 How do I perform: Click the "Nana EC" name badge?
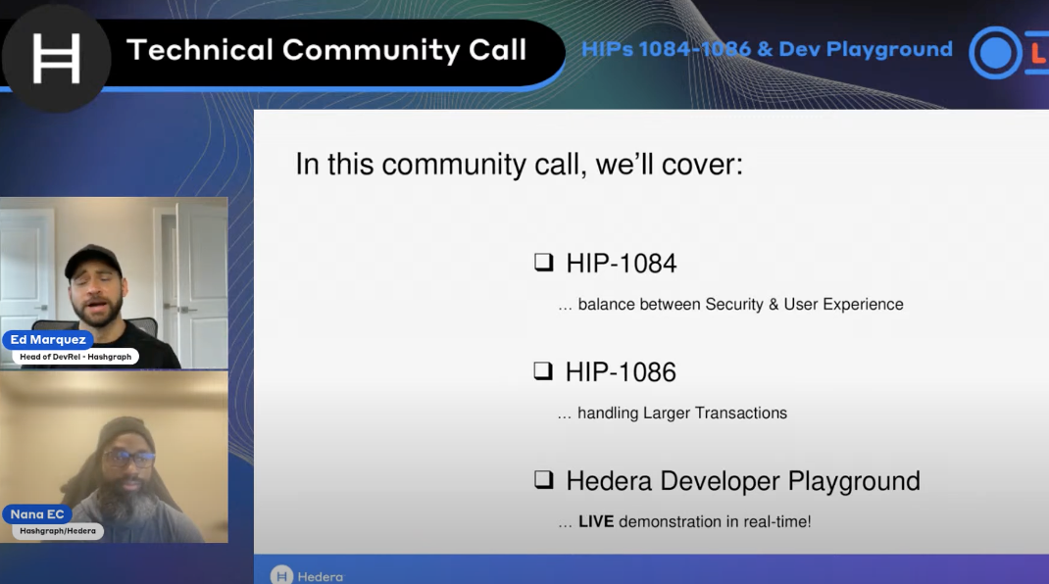coord(37,514)
